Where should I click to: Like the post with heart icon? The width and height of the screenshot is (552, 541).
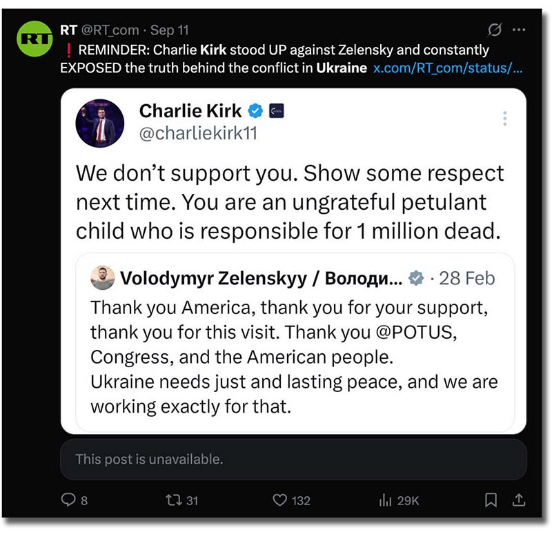[x=279, y=500]
